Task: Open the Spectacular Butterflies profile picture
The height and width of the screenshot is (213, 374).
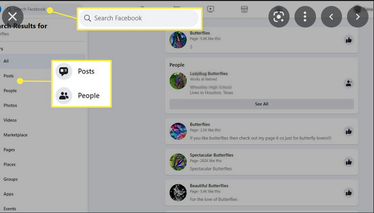Action: pyautogui.click(x=178, y=162)
